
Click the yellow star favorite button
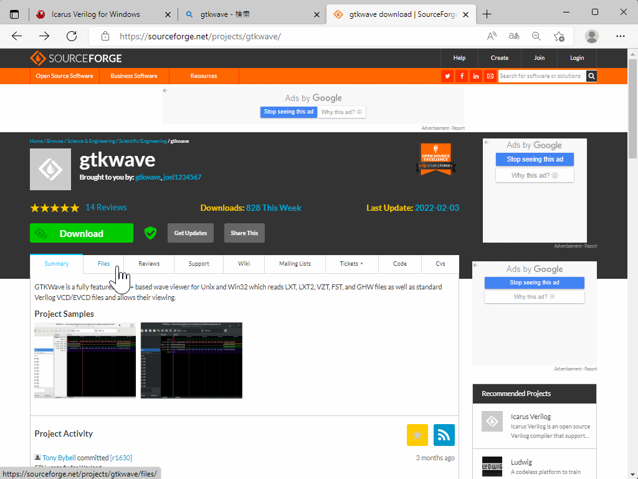[417, 435]
